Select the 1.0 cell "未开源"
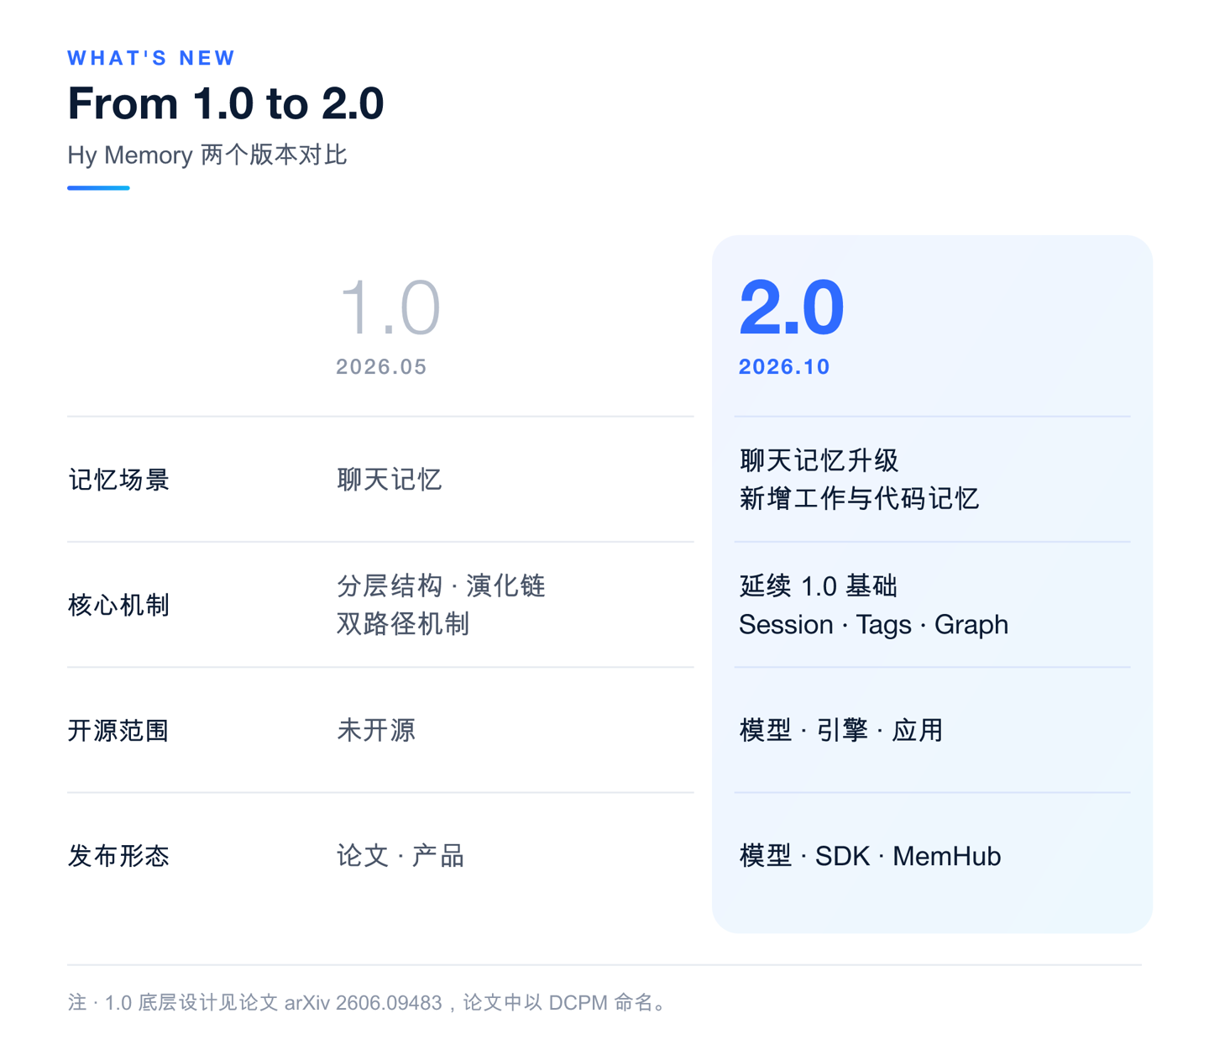 (376, 730)
